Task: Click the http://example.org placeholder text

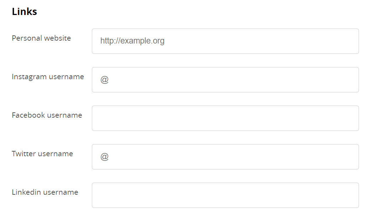Action: point(132,41)
